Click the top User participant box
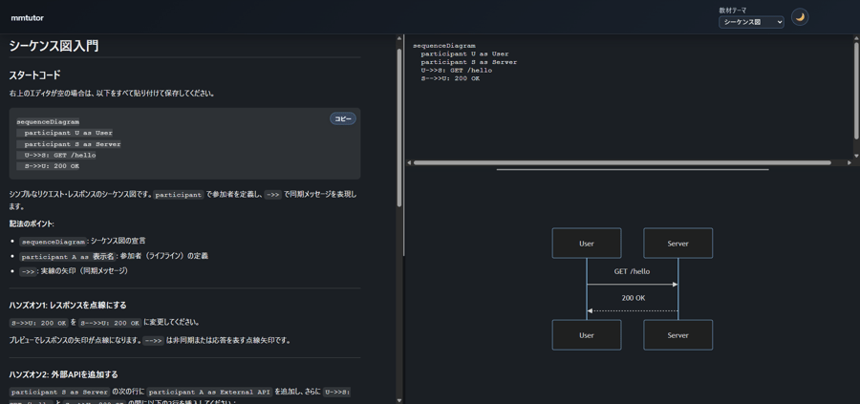This screenshot has width=860, height=404. (x=587, y=244)
